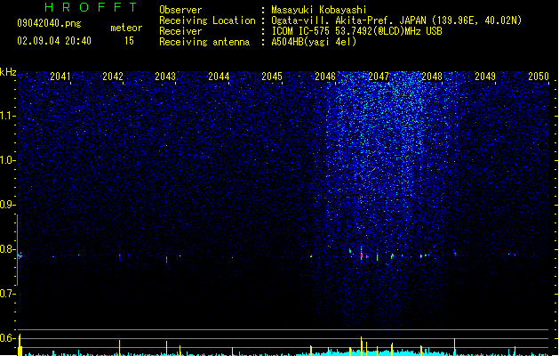The width and height of the screenshot is (559, 356).
Task: Click the 2050 time marker
Action: tap(539, 76)
